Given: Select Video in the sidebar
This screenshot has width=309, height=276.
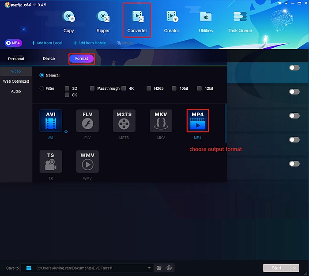Looking at the screenshot, I should tap(16, 71).
